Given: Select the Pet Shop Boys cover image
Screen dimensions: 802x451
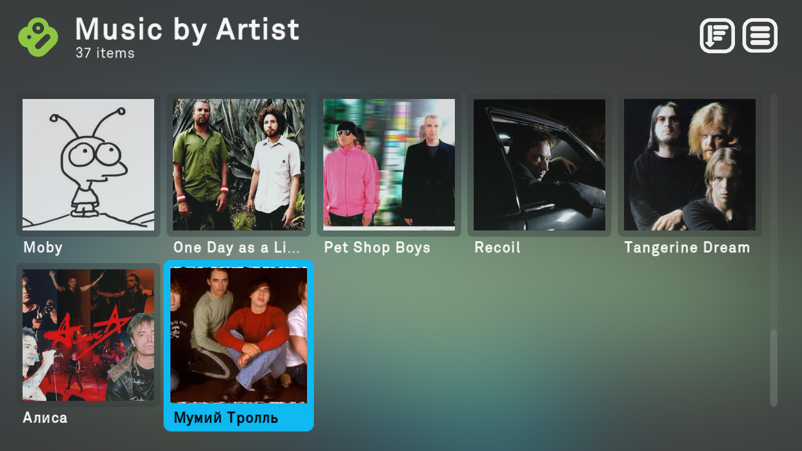Looking at the screenshot, I should click(389, 165).
